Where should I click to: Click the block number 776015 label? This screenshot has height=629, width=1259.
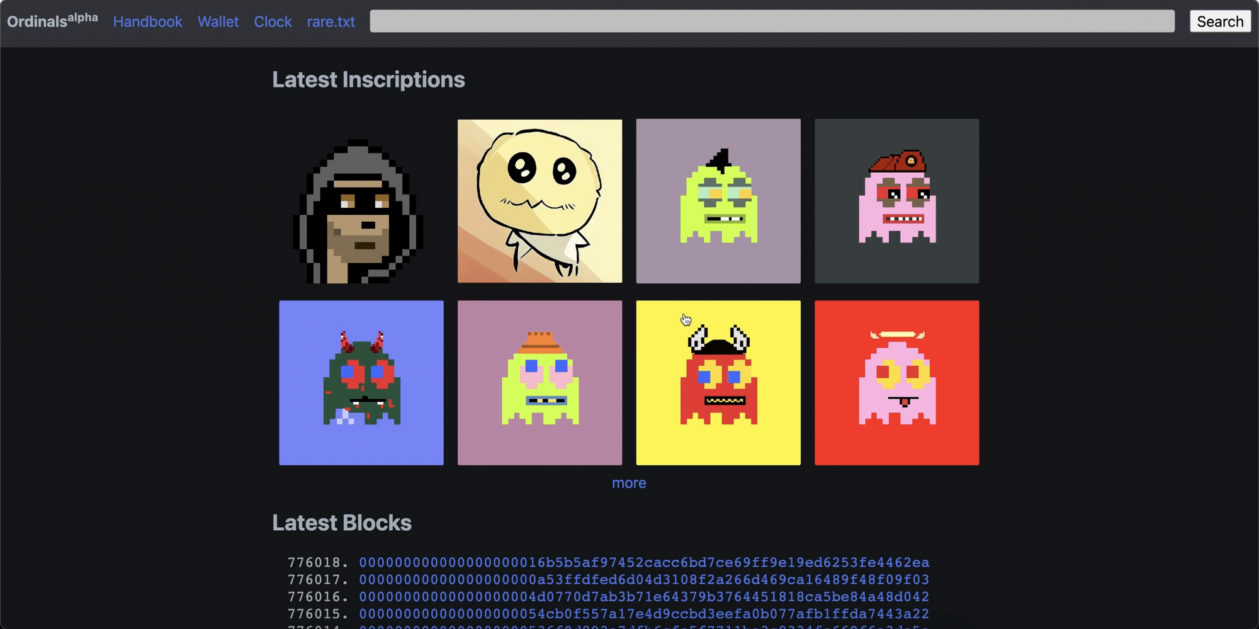pos(318,613)
